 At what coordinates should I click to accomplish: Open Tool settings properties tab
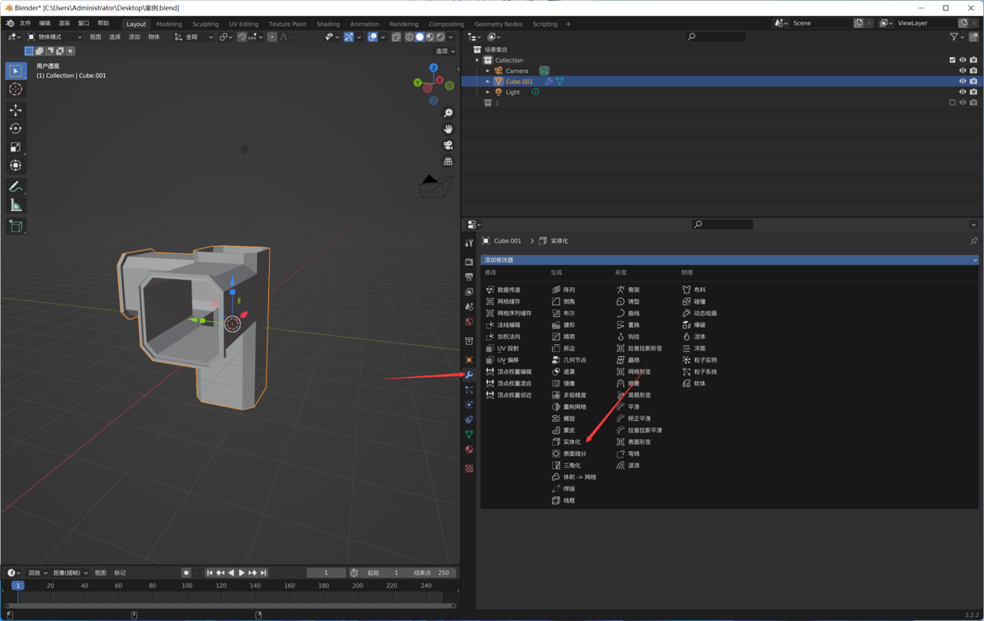click(469, 243)
